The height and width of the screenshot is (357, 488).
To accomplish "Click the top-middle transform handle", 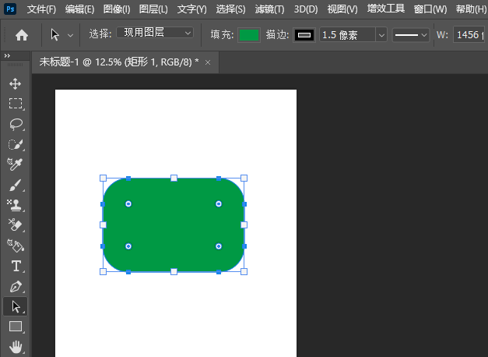I will (174, 178).
